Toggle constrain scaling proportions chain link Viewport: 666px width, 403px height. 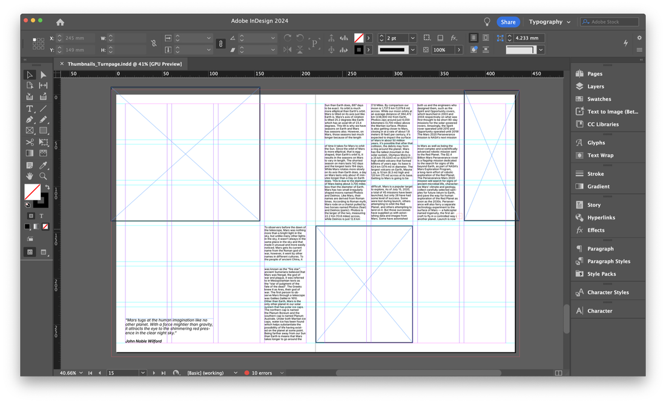click(x=220, y=44)
